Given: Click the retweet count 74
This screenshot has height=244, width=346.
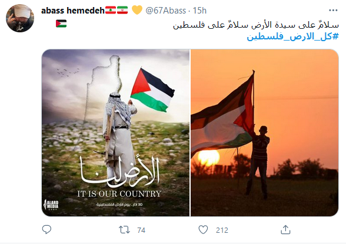Looking at the screenshot, I should (141, 230).
